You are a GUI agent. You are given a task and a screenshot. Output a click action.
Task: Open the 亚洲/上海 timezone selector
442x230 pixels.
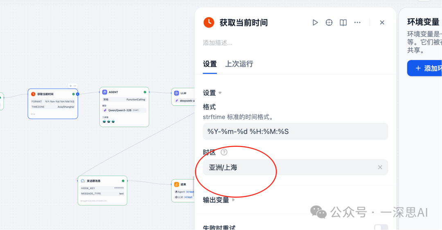pos(295,167)
